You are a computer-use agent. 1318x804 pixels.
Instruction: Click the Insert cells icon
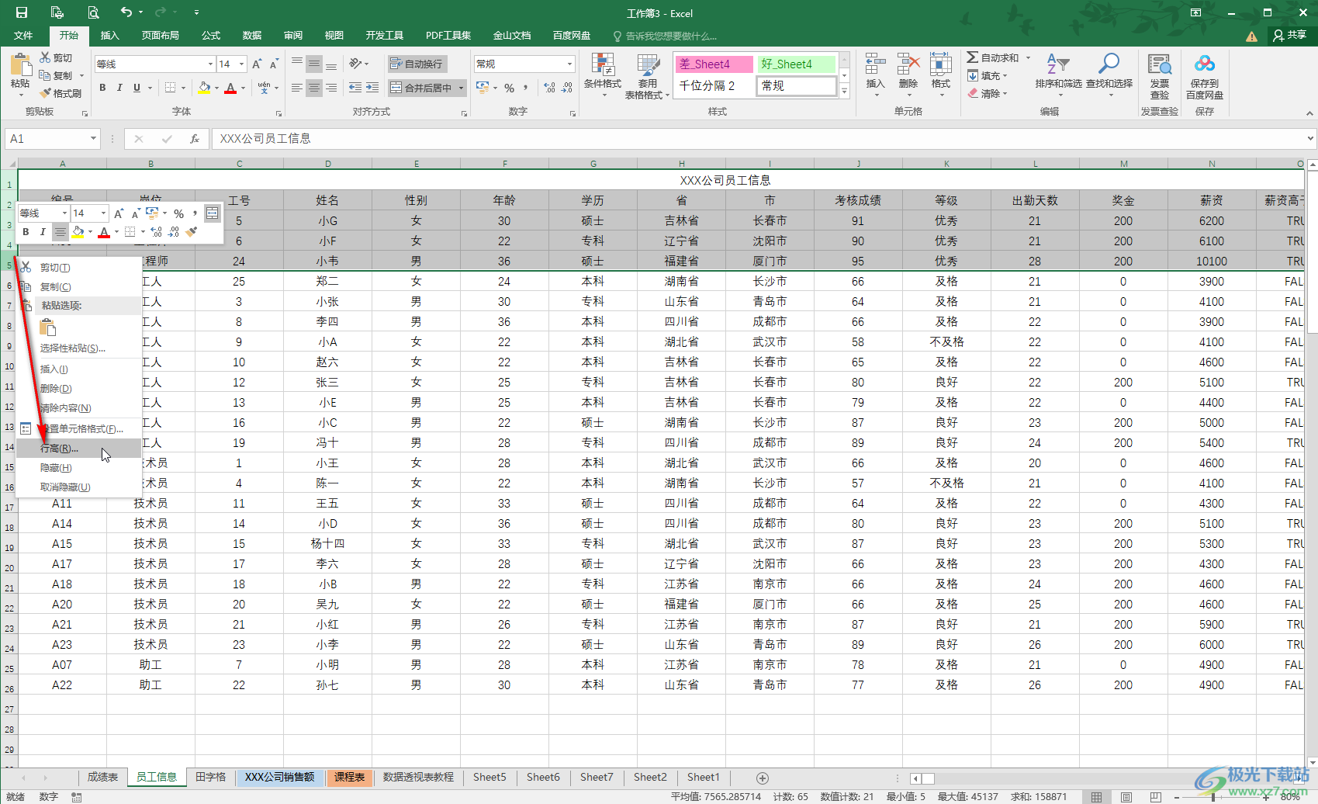pyautogui.click(x=876, y=65)
